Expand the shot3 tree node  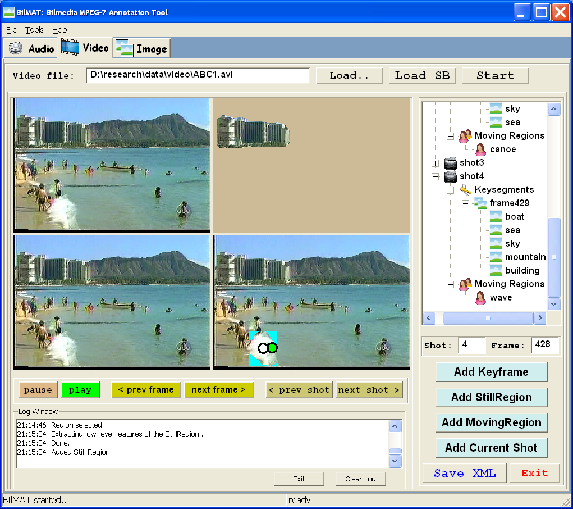(435, 163)
